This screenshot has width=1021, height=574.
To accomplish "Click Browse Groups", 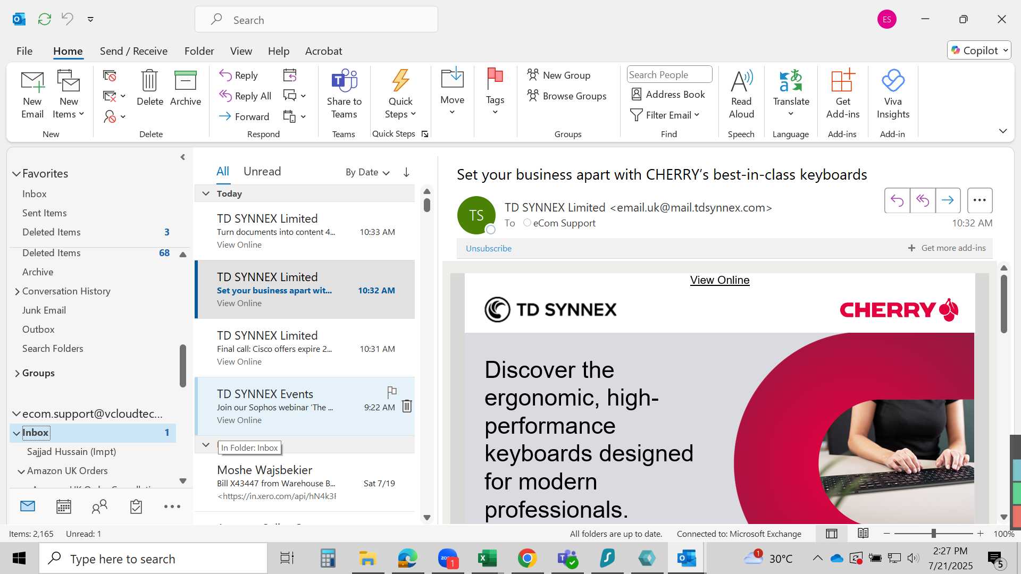I will pos(566,96).
